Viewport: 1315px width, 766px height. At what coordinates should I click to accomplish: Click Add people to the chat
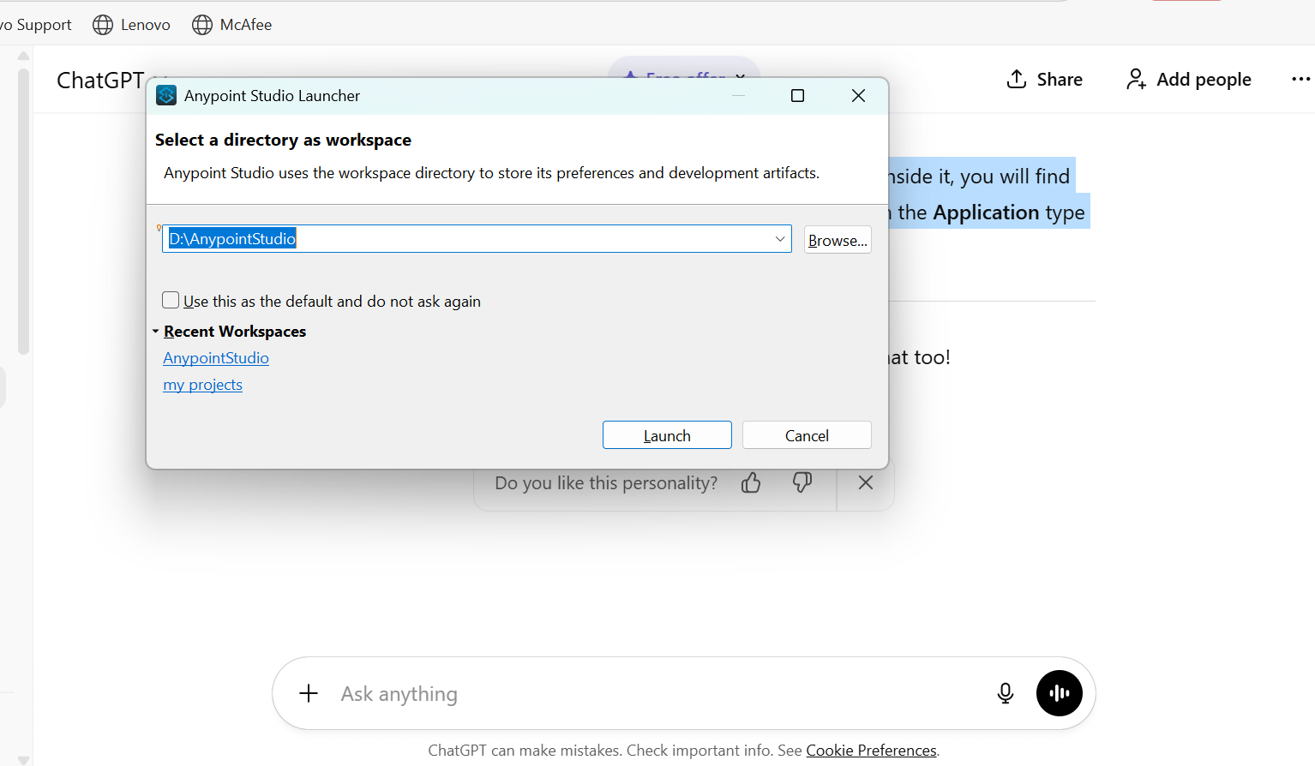1188,80
